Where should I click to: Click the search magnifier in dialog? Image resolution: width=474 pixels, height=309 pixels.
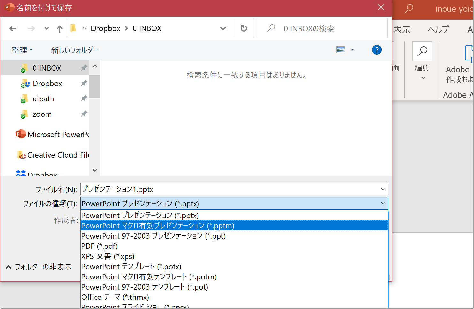(x=271, y=28)
